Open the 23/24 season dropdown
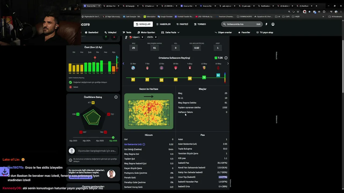The height and width of the screenshot is (193, 344). pyautogui.click(x=152, y=37)
